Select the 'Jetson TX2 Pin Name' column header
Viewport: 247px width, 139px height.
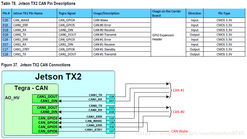[34, 13]
